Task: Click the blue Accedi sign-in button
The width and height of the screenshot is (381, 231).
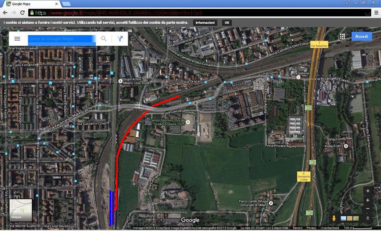Action: [362, 37]
